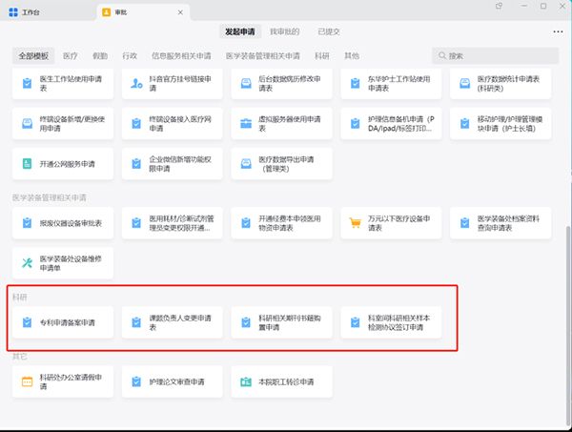Select the 审批 tab
The image size is (572, 432).
coord(143,12)
